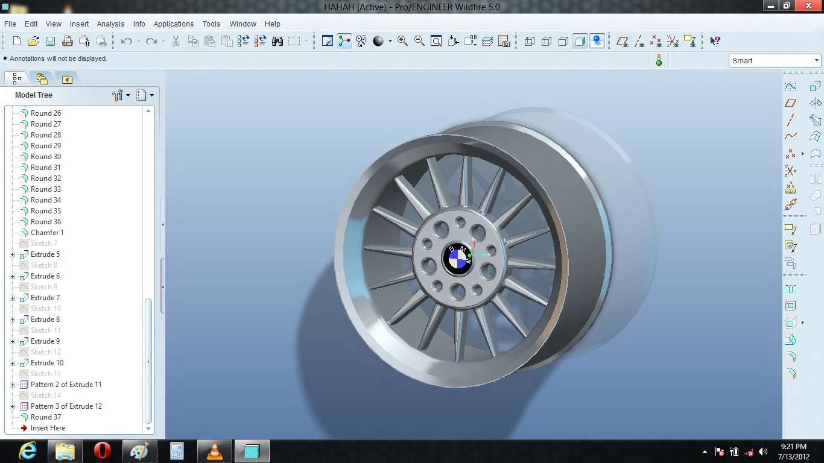The image size is (824, 463).
Task: Switch to the Folder Browser tab
Action: pos(42,78)
